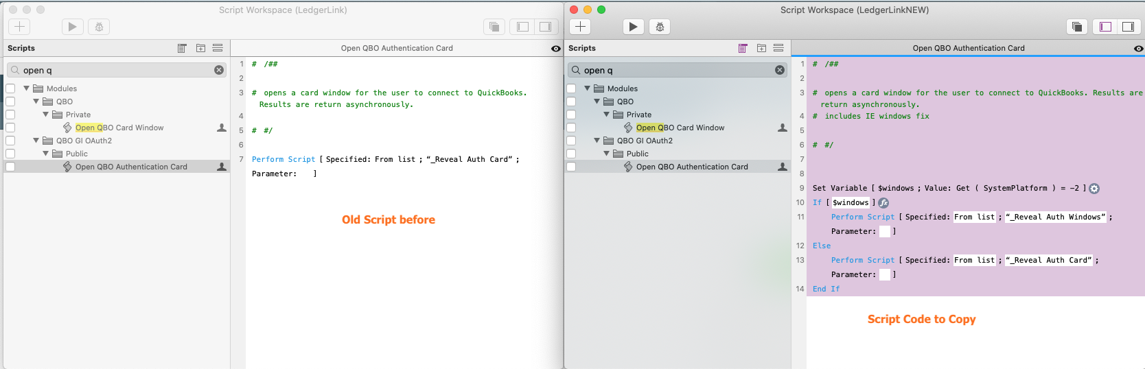Click From list button on script line 13
The width and height of the screenshot is (1145, 369).
[975, 260]
